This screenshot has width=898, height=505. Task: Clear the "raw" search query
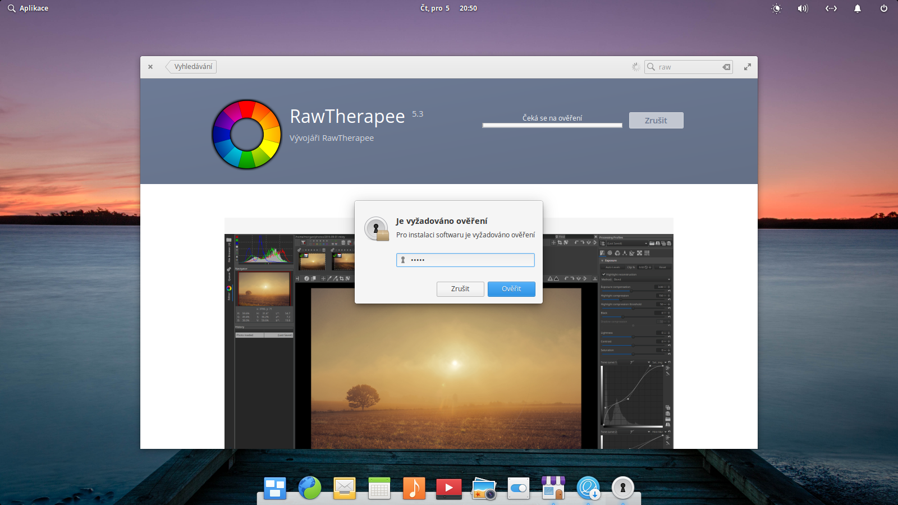pos(726,67)
